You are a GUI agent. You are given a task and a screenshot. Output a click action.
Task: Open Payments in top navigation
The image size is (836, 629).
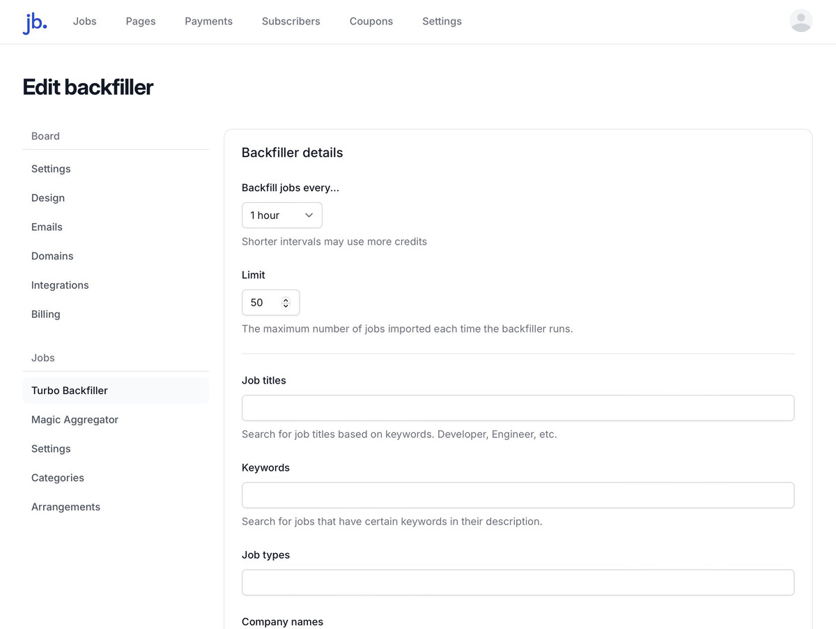208,22
